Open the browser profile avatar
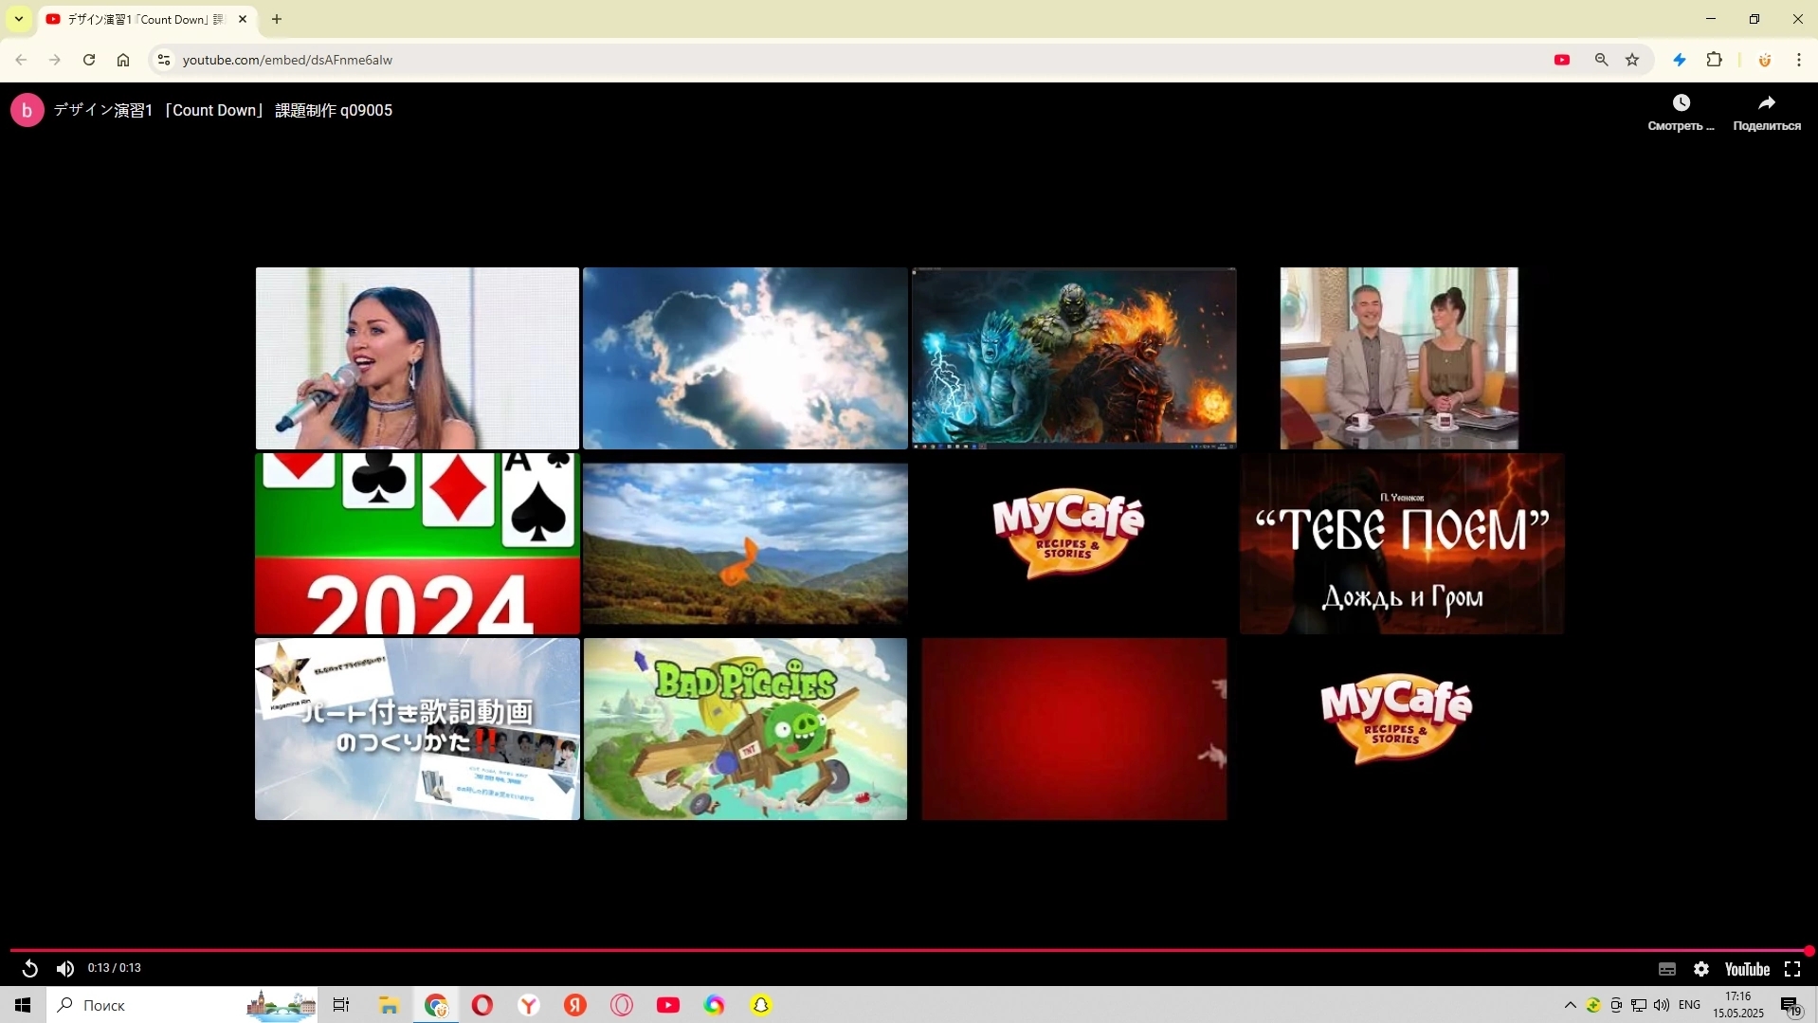This screenshot has width=1818, height=1023. tap(1765, 60)
